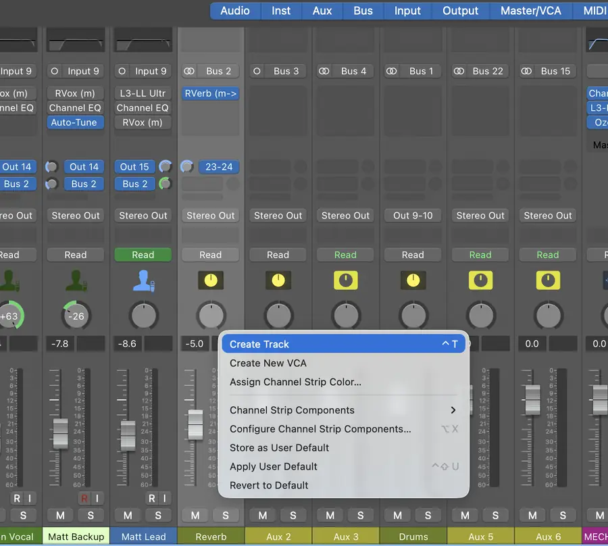Click Matt Backup EQ thumbnail display
This screenshot has height=546, width=608.
tap(76, 41)
